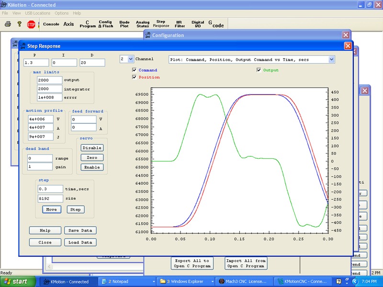Click the yellow question mark help icon

(x=19, y=24)
